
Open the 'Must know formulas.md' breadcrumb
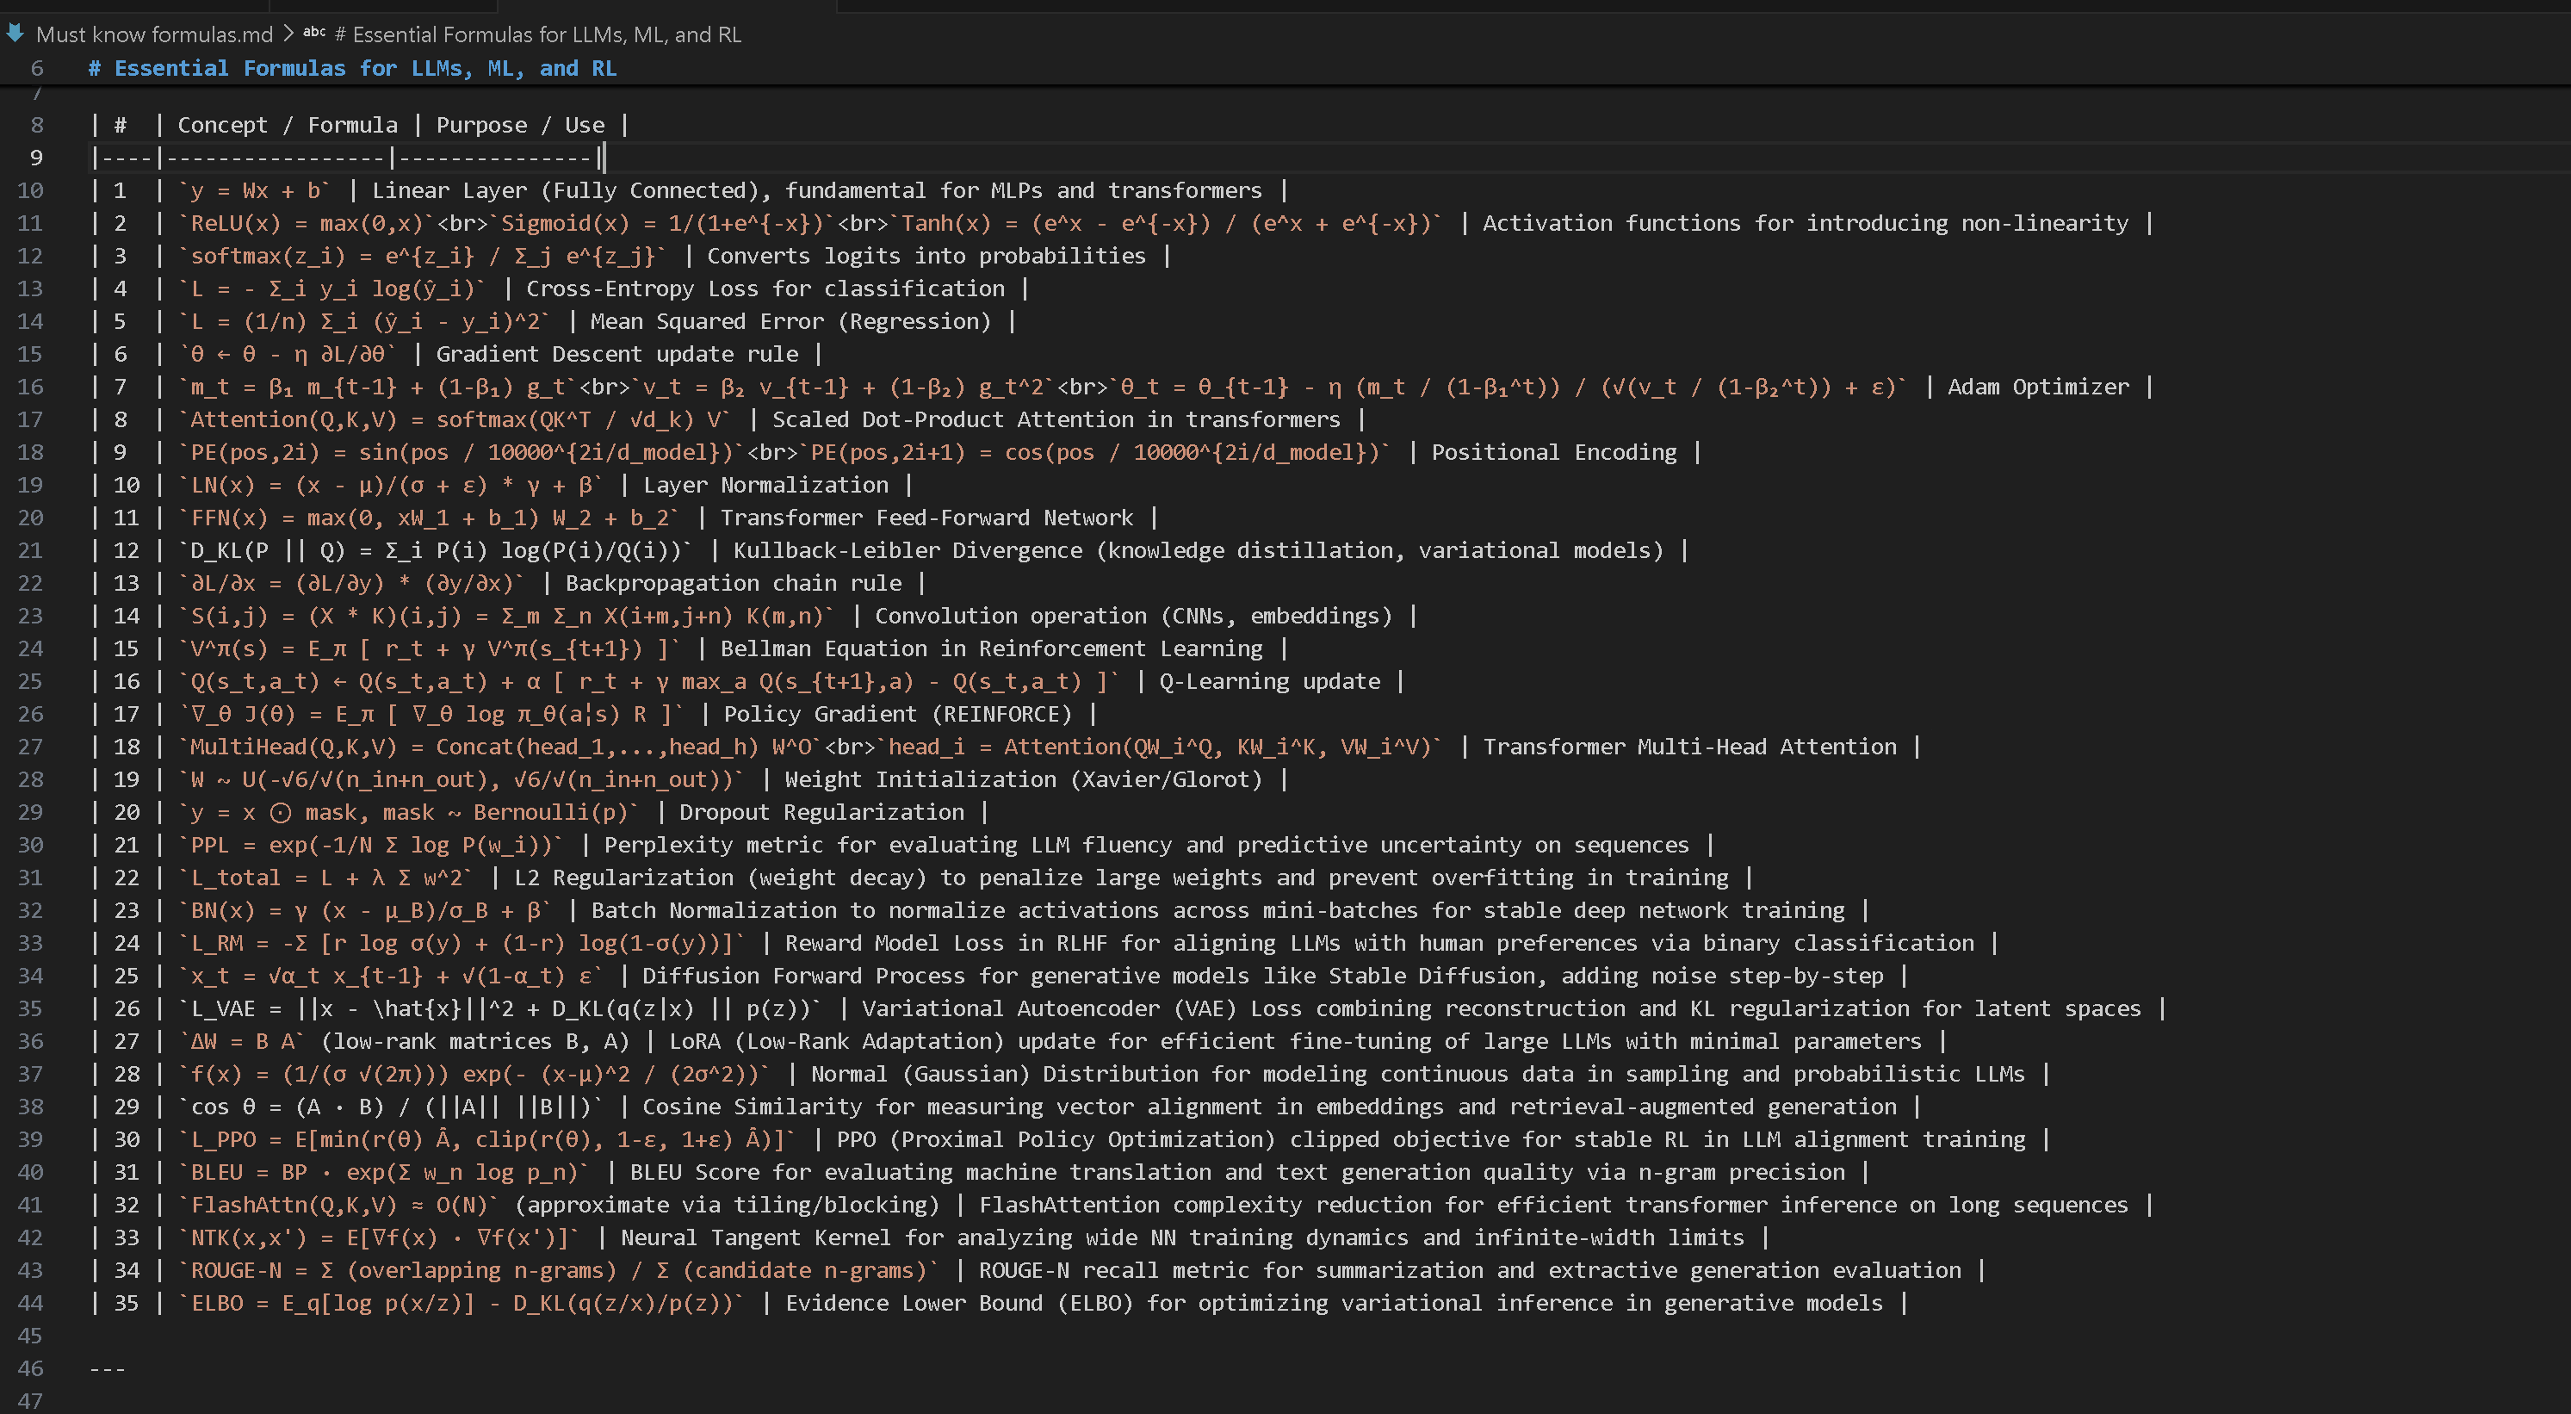(155, 35)
